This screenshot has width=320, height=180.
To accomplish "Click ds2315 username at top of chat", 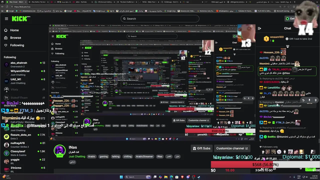I will tap(264, 58).
